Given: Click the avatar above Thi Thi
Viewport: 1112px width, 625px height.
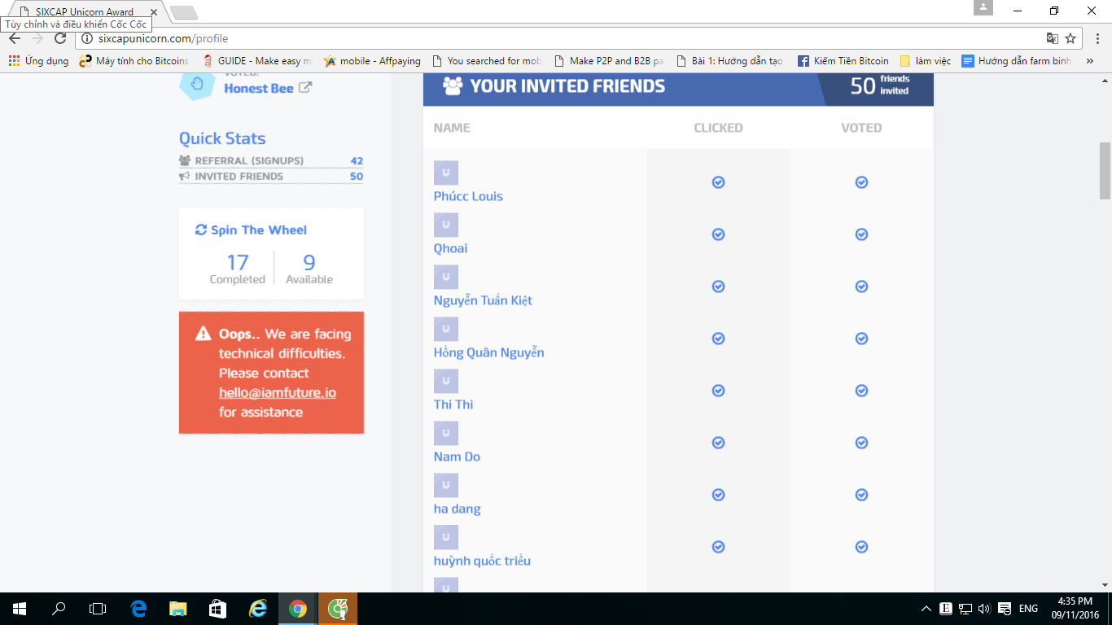Looking at the screenshot, I should (446, 381).
